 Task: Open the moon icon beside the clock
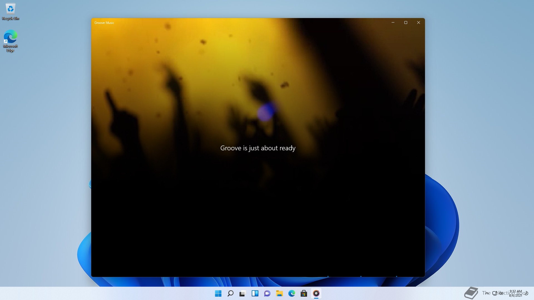pos(526,293)
